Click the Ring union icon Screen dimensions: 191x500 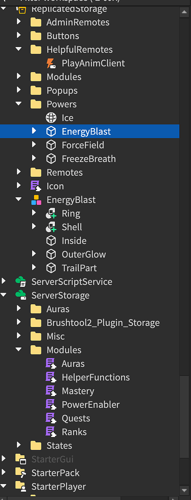click(51, 213)
